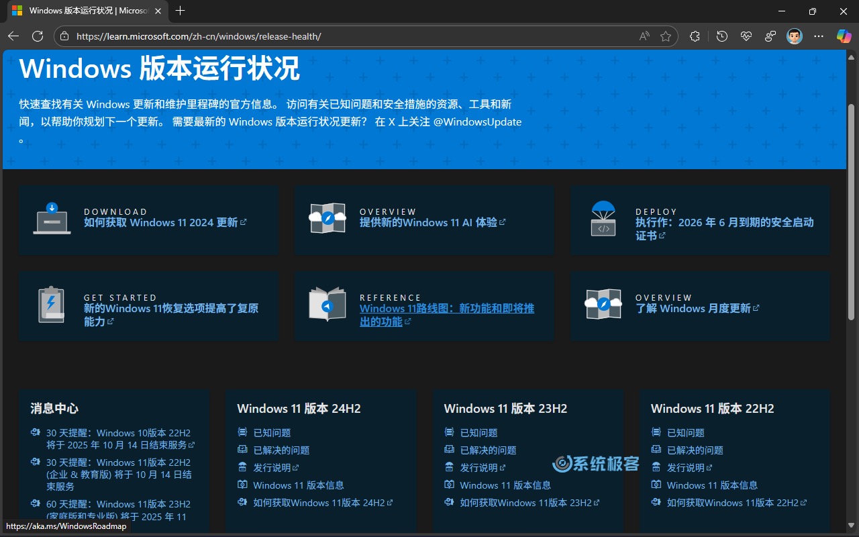The image size is (859, 537).
Task: Click the laptop download icon
Action: click(52, 218)
